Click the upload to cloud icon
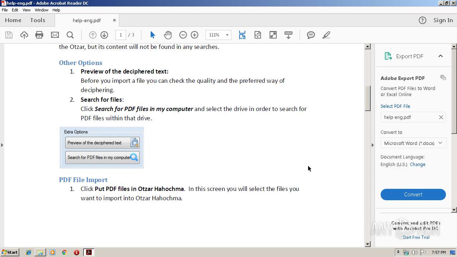Viewport: 457px width, 257px height. 24,35
